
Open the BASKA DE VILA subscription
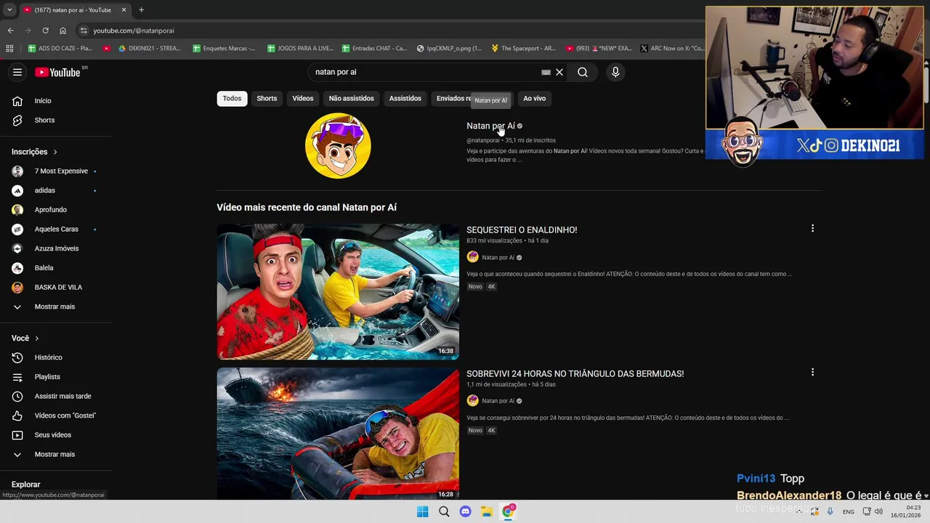pyautogui.click(x=60, y=287)
